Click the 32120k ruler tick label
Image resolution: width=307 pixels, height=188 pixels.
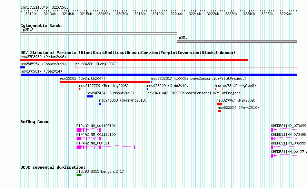click(31, 14)
